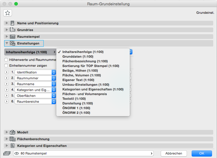Enable Höhenwerte und Raumnummer checkbox
Image resolution: width=217 pixels, height=158 pixels.
click(6, 60)
